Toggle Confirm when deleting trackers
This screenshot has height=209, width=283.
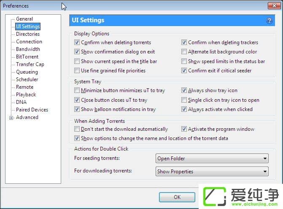(x=184, y=42)
